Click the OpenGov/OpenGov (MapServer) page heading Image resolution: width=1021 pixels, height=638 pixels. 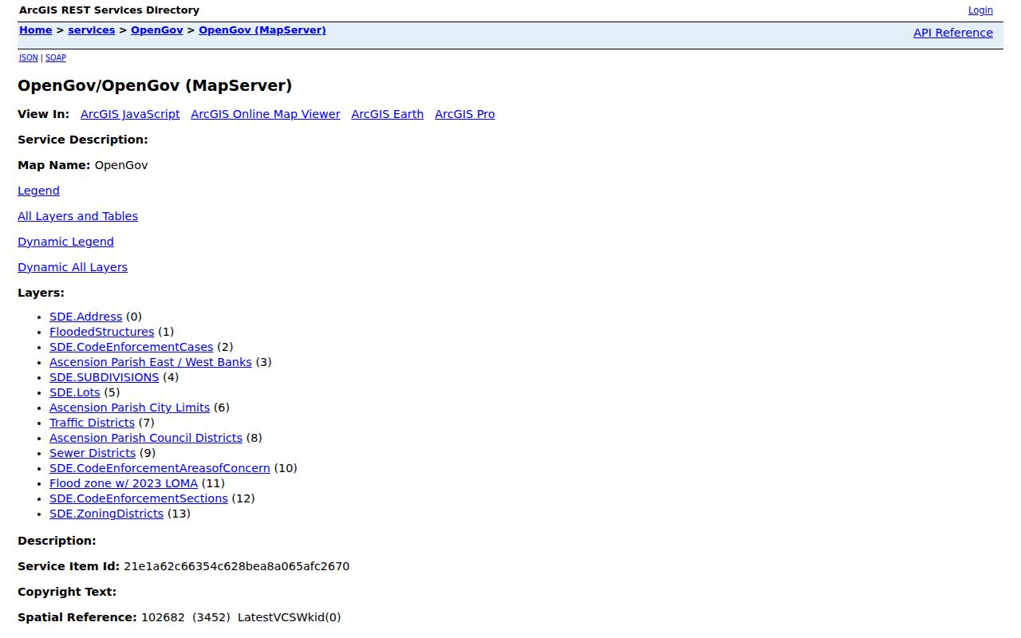(x=155, y=85)
